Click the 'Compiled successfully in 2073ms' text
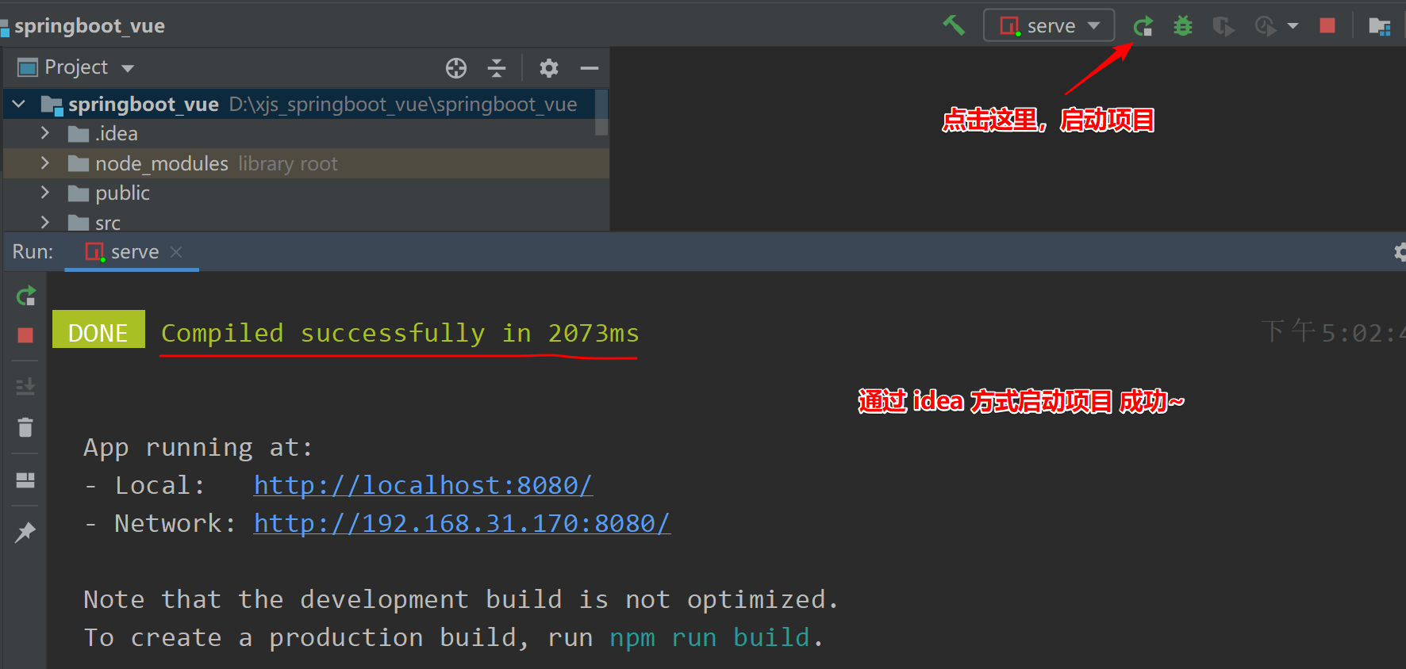This screenshot has width=1406, height=669. click(400, 333)
